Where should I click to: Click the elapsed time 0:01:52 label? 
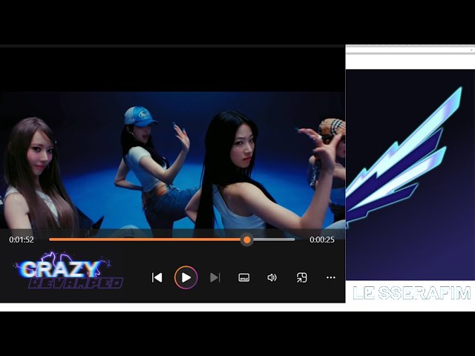coord(22,240)
